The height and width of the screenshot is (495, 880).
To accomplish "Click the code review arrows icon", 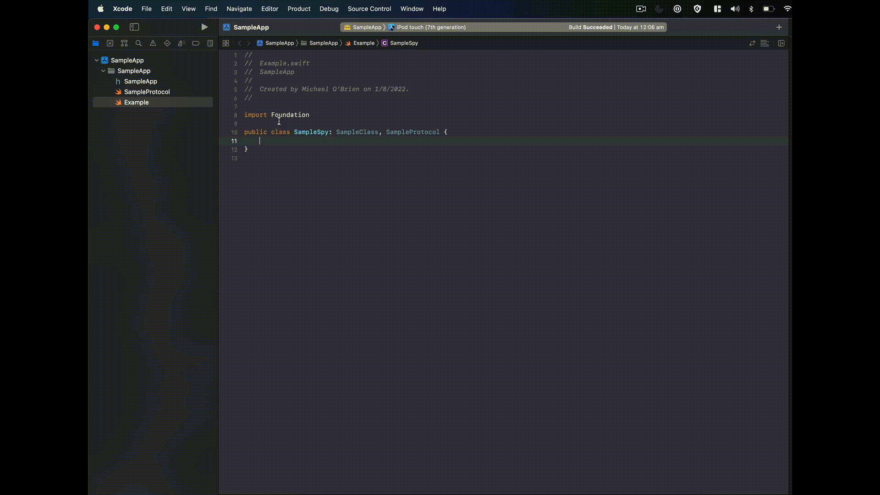I will (752, 43).
